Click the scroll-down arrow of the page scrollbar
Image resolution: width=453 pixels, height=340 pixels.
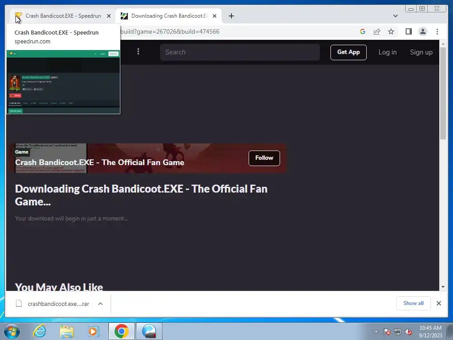pyautogui.click(x=443, y=287)
